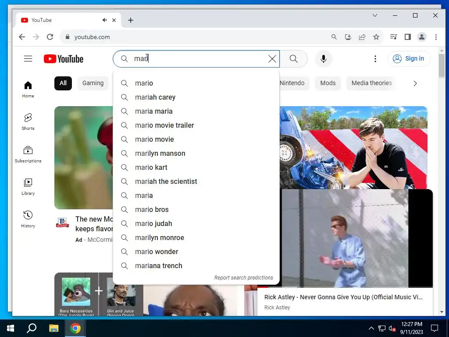View site info via the lock icon
Screen dimensions: 449x337
[68, 37]
